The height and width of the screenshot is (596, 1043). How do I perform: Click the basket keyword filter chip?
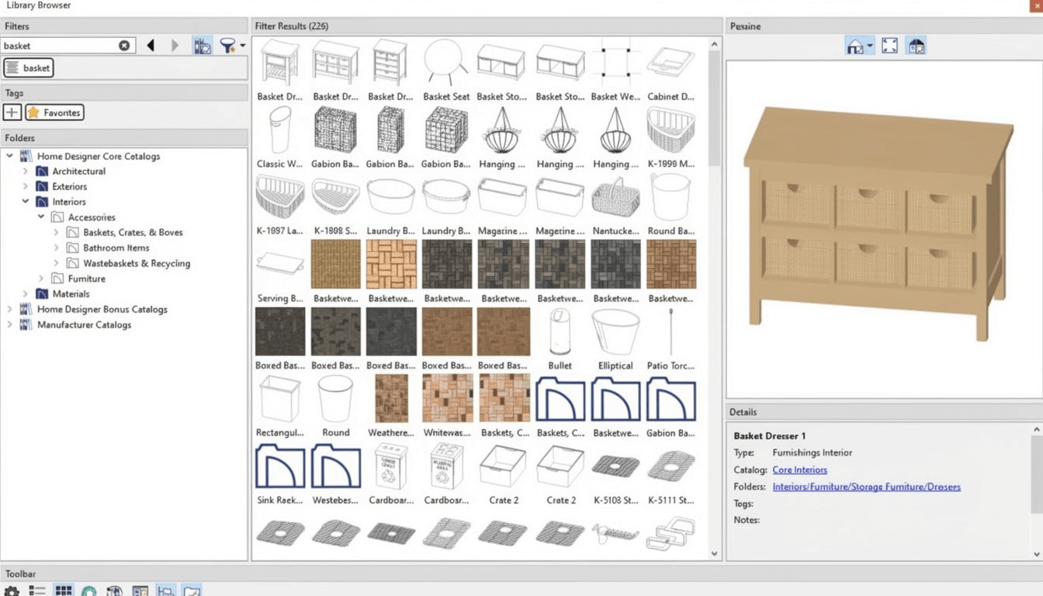pyautogui.click(x=28, y=68)
